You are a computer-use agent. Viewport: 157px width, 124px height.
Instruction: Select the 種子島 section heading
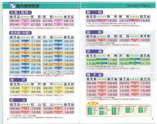95,75
